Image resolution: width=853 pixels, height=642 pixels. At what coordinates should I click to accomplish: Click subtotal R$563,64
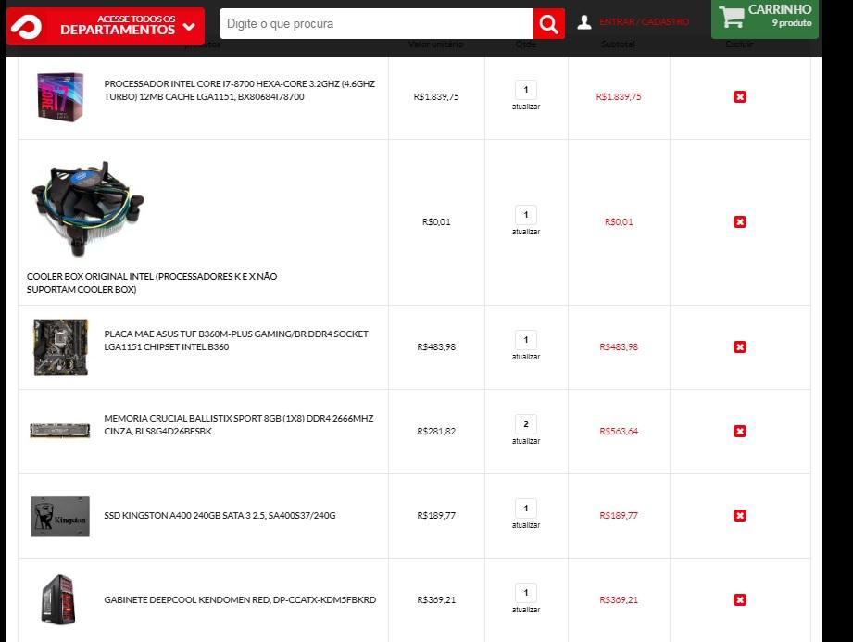tap(619, 432)
